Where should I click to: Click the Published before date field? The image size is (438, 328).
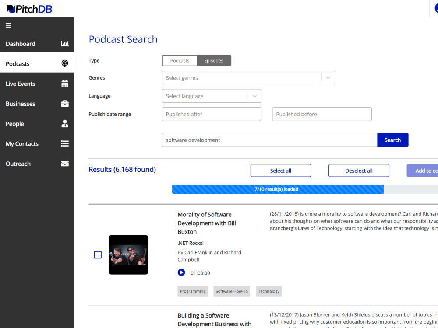322,114
